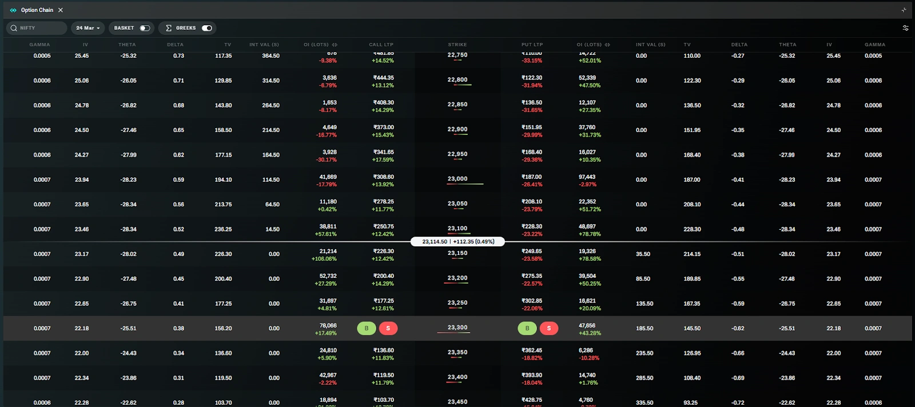The height and width of the screenshot is (407, 915).
Task: Click the 23,114.50 spot price marker
Action: pyautogui.click(x=457, y=242)
